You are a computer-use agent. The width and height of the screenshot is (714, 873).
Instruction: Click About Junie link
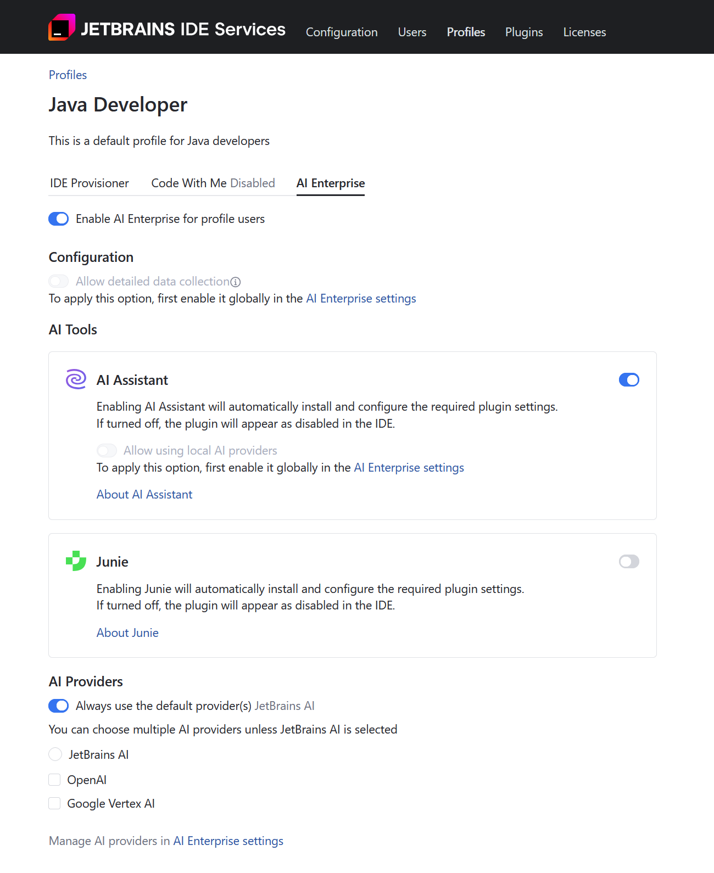(127, 633)
